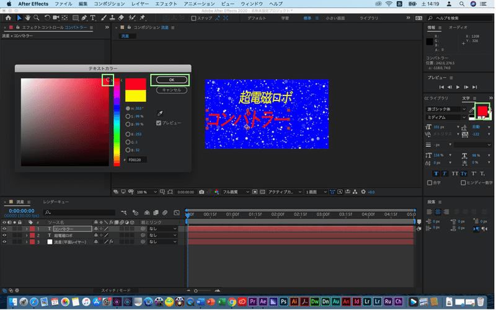496x310 pixels.
Task: Select the Rotation tool
Action: pos(47,18)
